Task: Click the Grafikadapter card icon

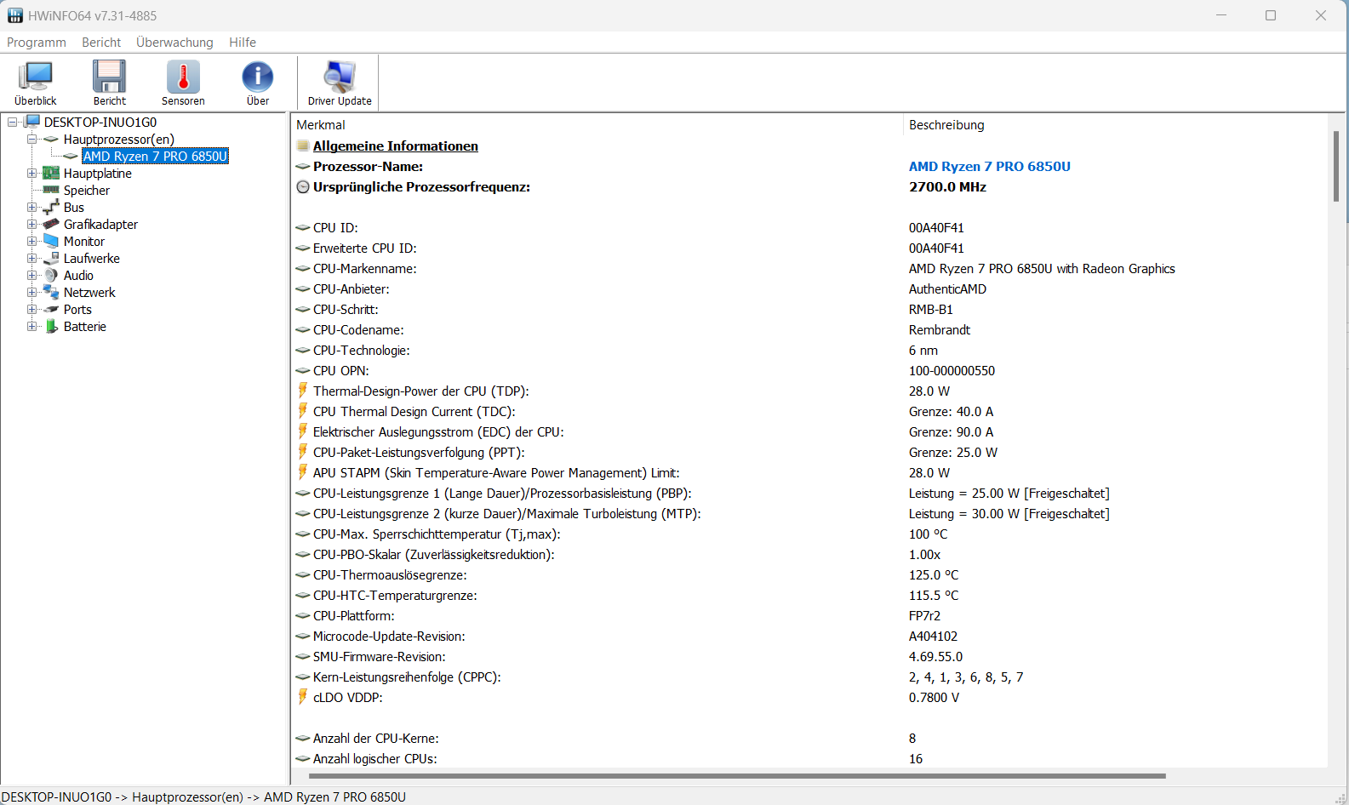Action: click(x=51, y=224)
